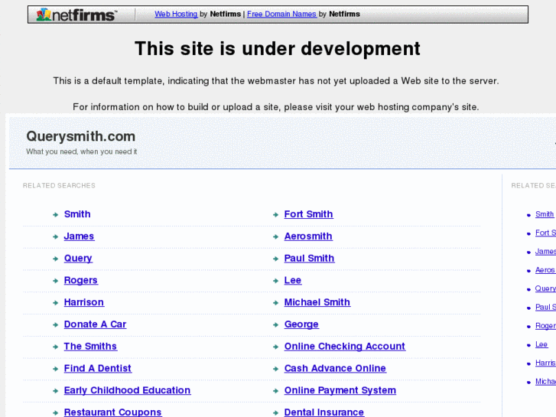Click the 'This site is under development' heading
This screenshot has height=417, width=556.
click(278, 49)
